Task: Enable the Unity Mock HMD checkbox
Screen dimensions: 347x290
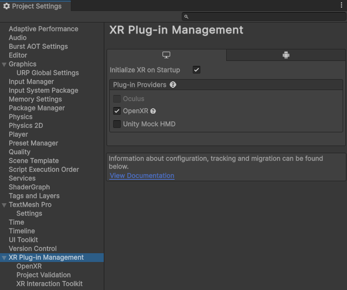Action: tap(117, 124)
